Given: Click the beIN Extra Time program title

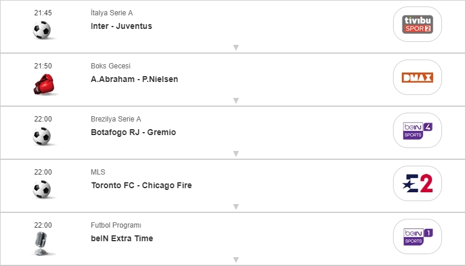Looking at the screenshot, I should tap(122, 238).
